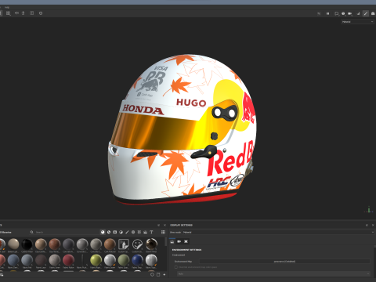Image resolution: width=376 pixels, height=282 pixels.
Task: Click hexagon icon in top left toolbar
Action: pyautogui.click(x=41, y=13)
